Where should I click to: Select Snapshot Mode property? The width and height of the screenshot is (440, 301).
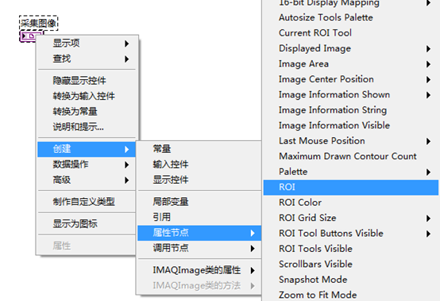point(351,280)
